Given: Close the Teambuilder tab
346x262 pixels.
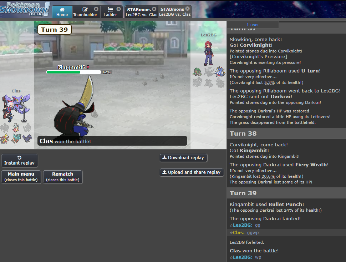Looking at the screenshot, I should coord(96,9).
